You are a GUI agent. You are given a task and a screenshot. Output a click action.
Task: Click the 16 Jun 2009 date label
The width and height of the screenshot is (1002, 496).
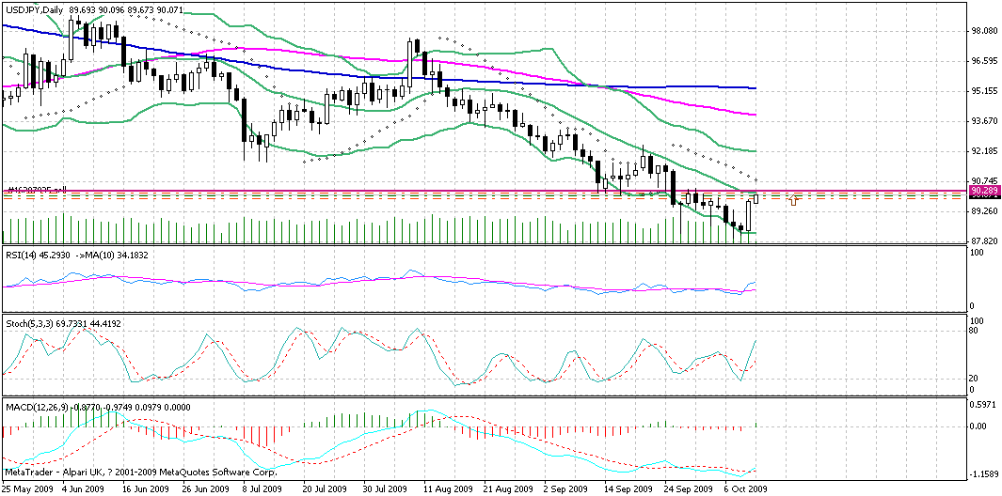coord(145,488)
